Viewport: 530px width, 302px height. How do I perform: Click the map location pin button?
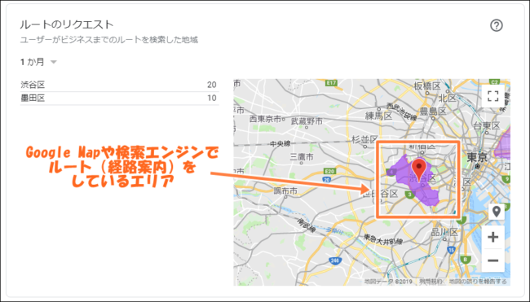497,212
